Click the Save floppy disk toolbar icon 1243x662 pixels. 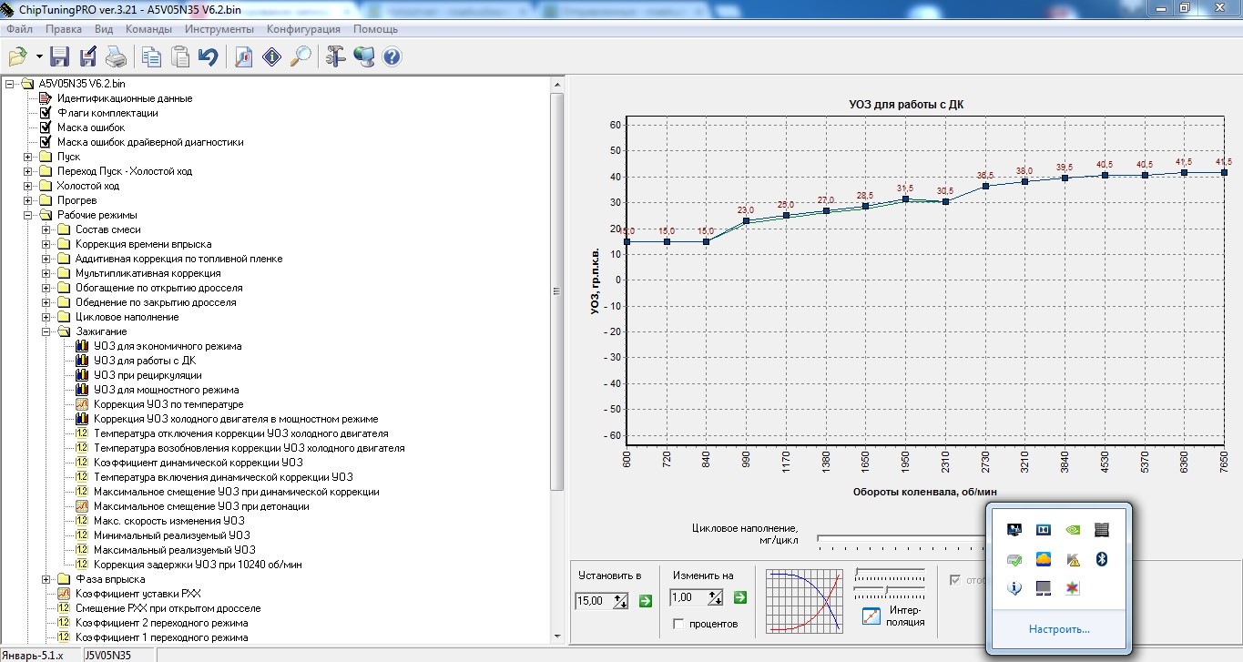pos(60,57)
